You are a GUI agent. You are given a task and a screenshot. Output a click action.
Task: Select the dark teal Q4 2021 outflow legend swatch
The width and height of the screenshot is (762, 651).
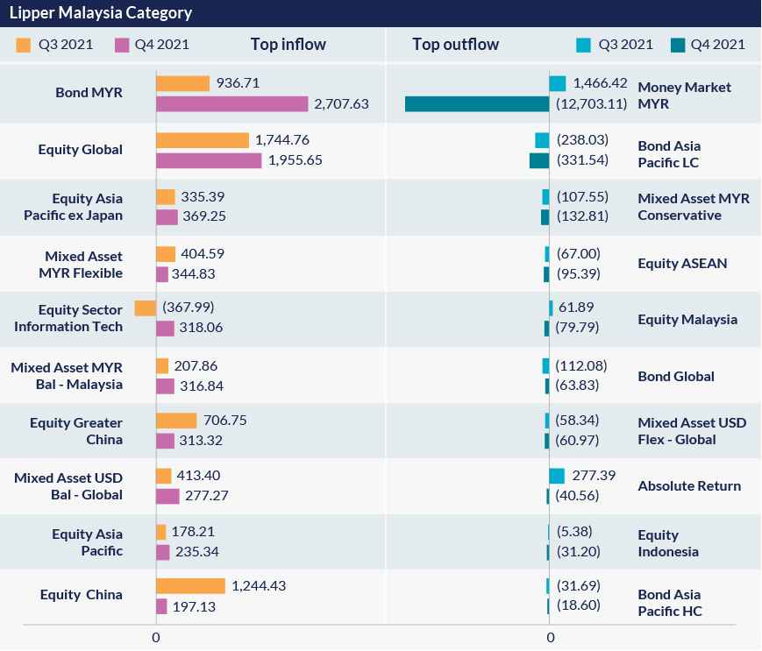pos(677,45)
